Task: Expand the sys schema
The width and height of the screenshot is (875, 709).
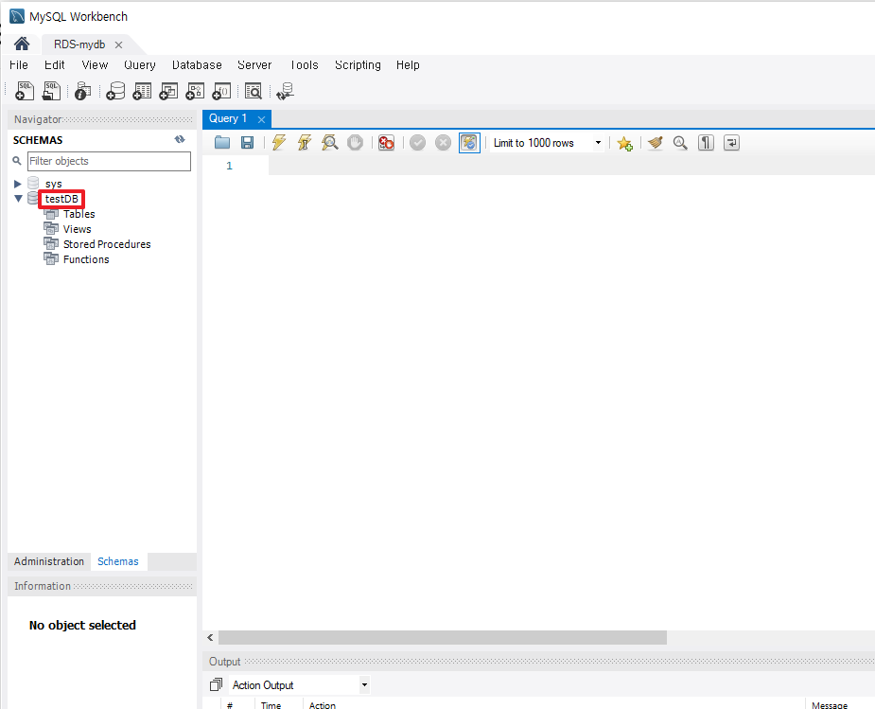Action: [x=18, y=184]
